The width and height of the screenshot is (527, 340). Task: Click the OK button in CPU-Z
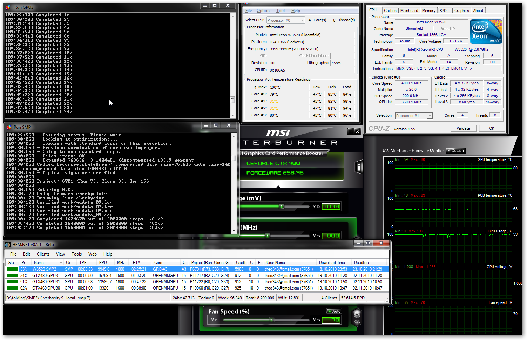coord(492,128)
